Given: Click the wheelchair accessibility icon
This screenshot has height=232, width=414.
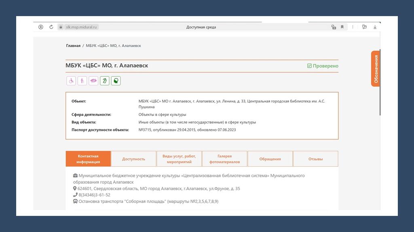Looking at the screenshot, I should coord(71,81).
